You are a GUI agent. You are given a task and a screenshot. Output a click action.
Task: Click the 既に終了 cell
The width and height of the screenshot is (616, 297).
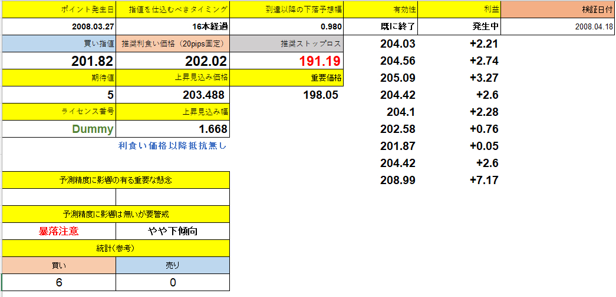click(381, 27)
